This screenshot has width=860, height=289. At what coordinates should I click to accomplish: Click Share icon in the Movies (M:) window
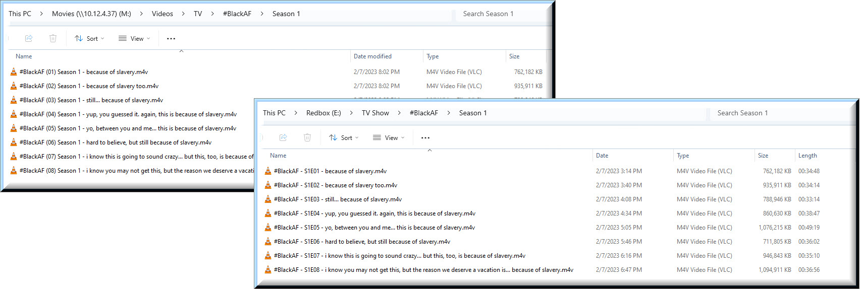pos(29,38)
